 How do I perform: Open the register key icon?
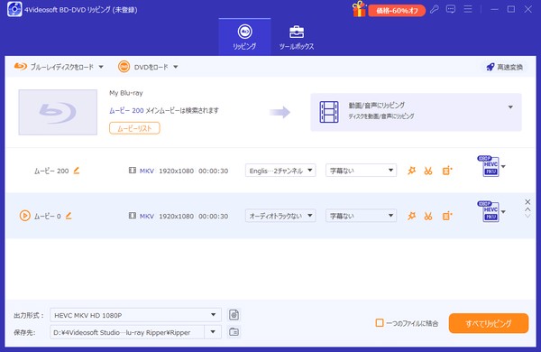coord(434,9)
